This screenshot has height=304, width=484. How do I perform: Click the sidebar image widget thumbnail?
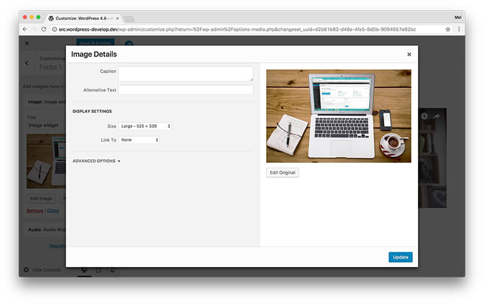click(x=47, y=161)
